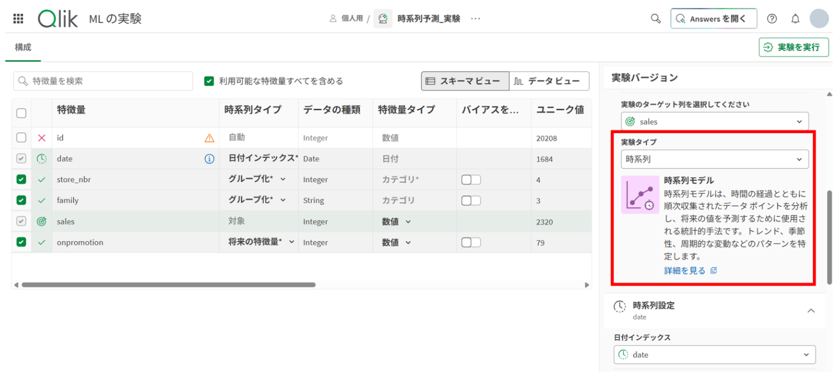Toggle the bias switch for onpromotion
The image size is (833, 377).
point(471,242)
